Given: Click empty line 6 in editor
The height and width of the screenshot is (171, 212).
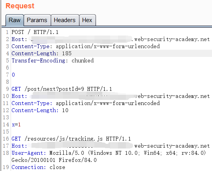Looking at the screenshot, I should point(108,68).
